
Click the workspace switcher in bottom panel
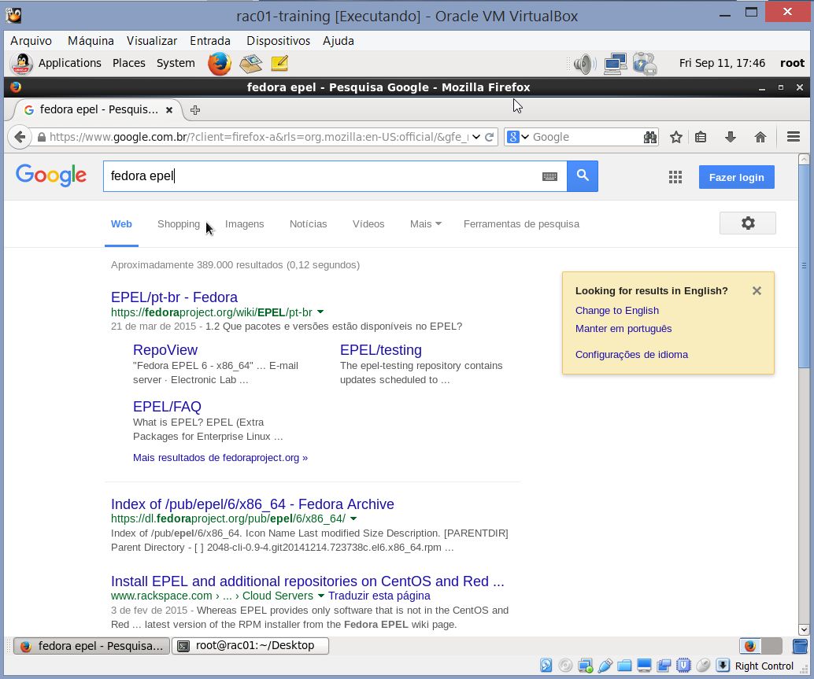tap(760, 646)
